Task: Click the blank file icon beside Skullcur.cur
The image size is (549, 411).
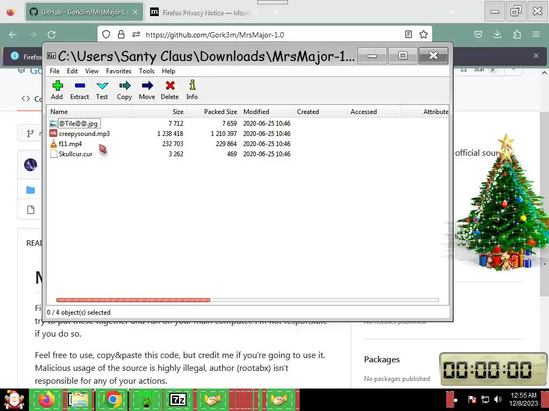Action: coord(54,154)
